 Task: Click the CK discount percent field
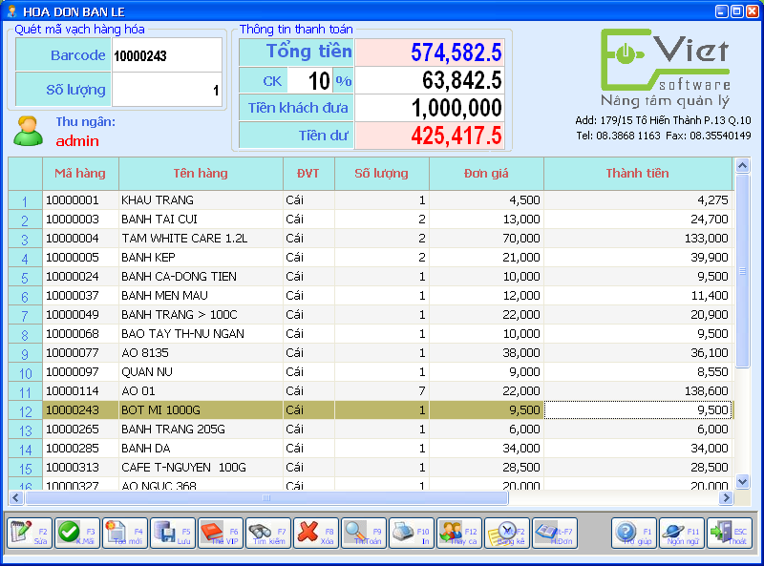tap(309, 80)
